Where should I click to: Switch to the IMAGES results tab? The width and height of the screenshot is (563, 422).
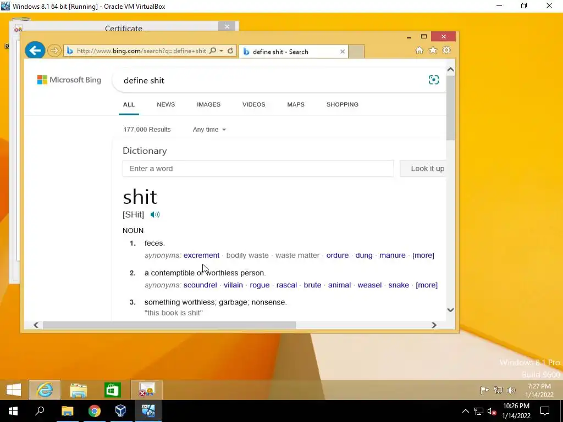click(208, 104)
